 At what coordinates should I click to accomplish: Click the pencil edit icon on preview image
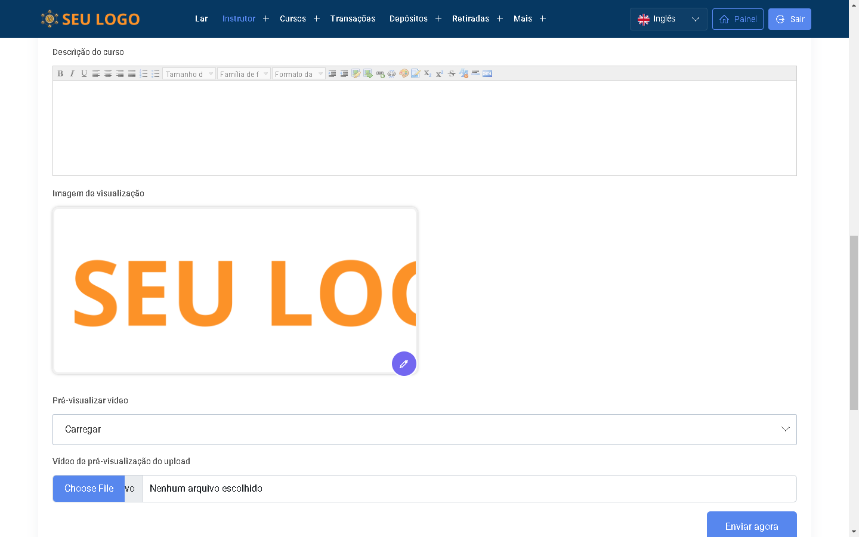[404, 363]
